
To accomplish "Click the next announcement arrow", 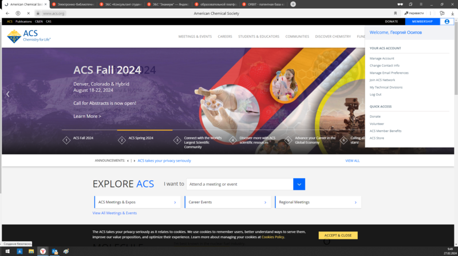I will [135, 161].
